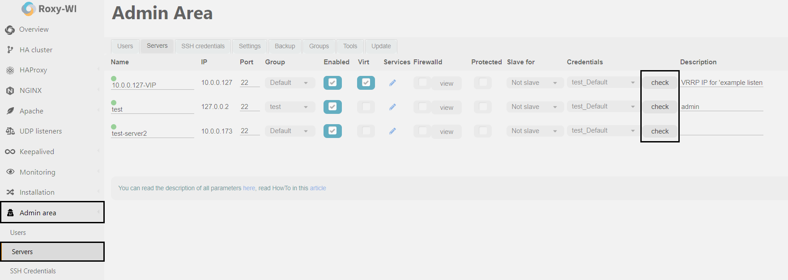Open the HowTo article link
This screenshot has height=280, width=788.
(318, 188)
